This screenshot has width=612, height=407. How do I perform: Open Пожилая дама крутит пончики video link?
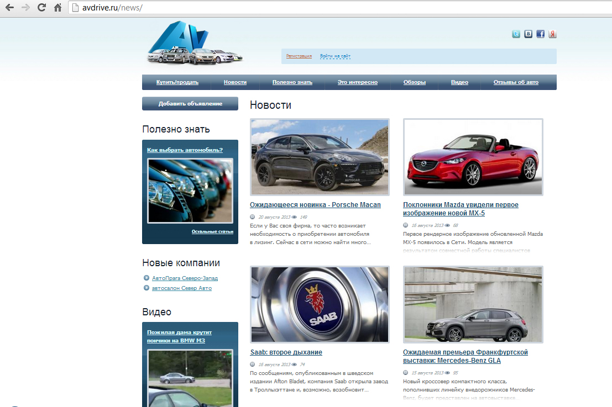tap(179, 336)
